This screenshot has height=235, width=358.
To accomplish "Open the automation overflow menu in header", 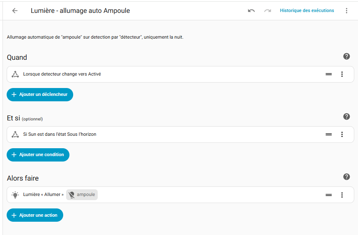I will (x=346, y=11).
